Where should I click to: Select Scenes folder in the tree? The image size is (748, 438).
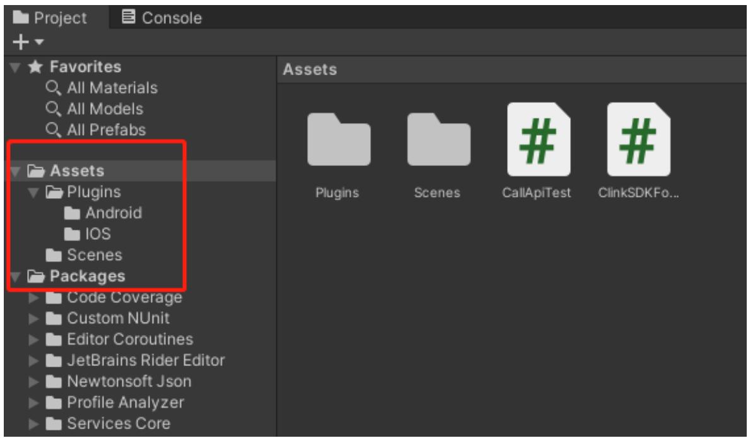[95, 255]
